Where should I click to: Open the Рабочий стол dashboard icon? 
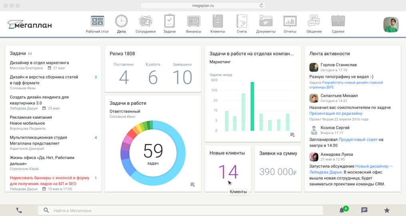97,22
